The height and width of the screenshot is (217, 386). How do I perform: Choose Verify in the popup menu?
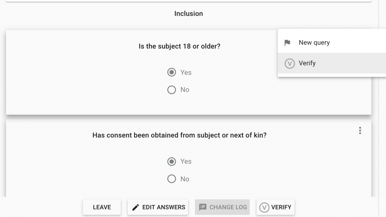point(332,63)
